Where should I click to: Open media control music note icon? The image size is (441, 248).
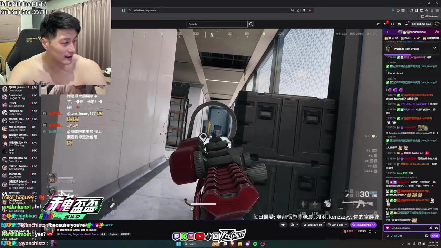[x=411, y=10]
